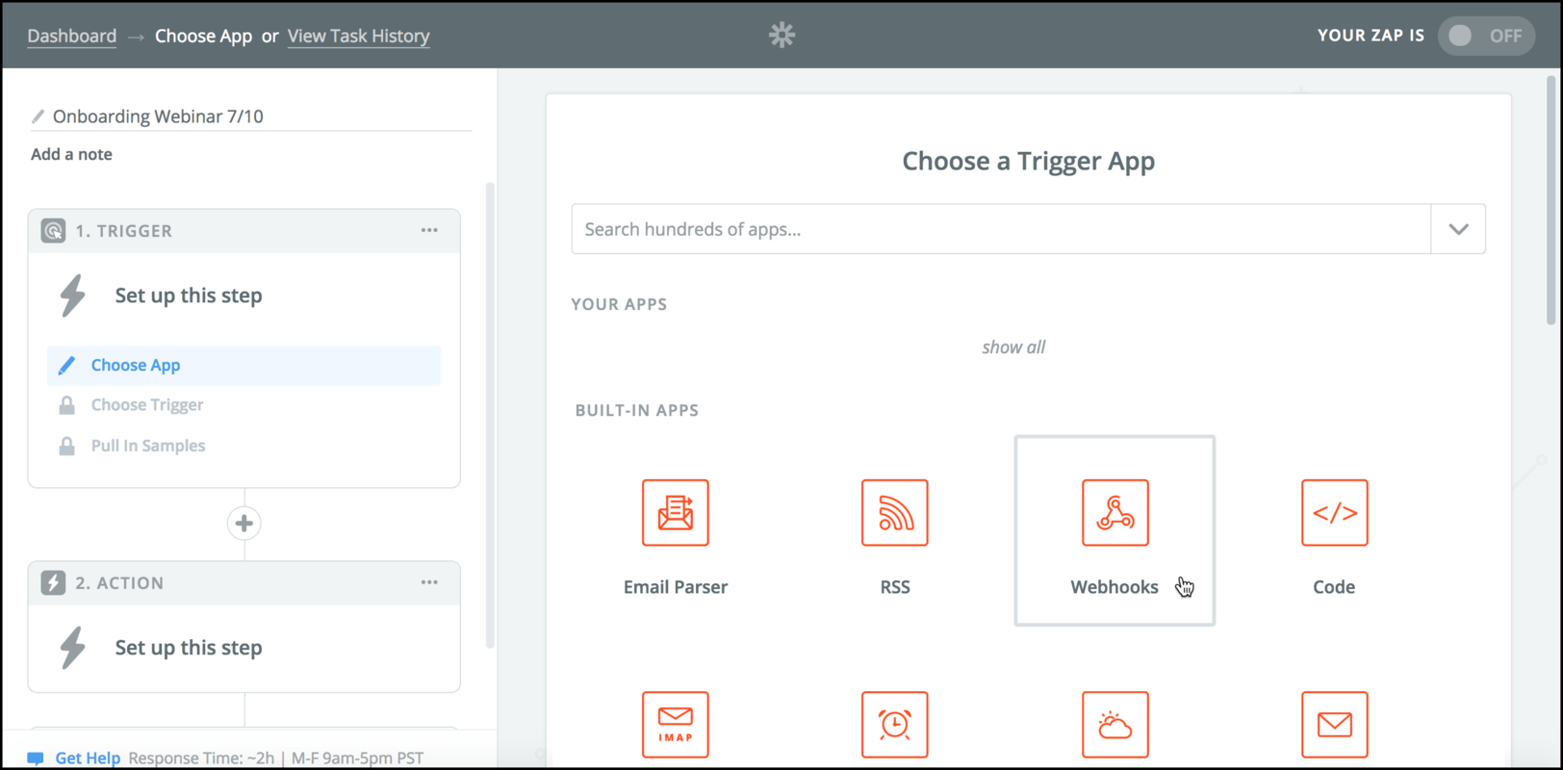Click the Code label text
Screen dimensions: 1563x770
[x=1334, y=587]
